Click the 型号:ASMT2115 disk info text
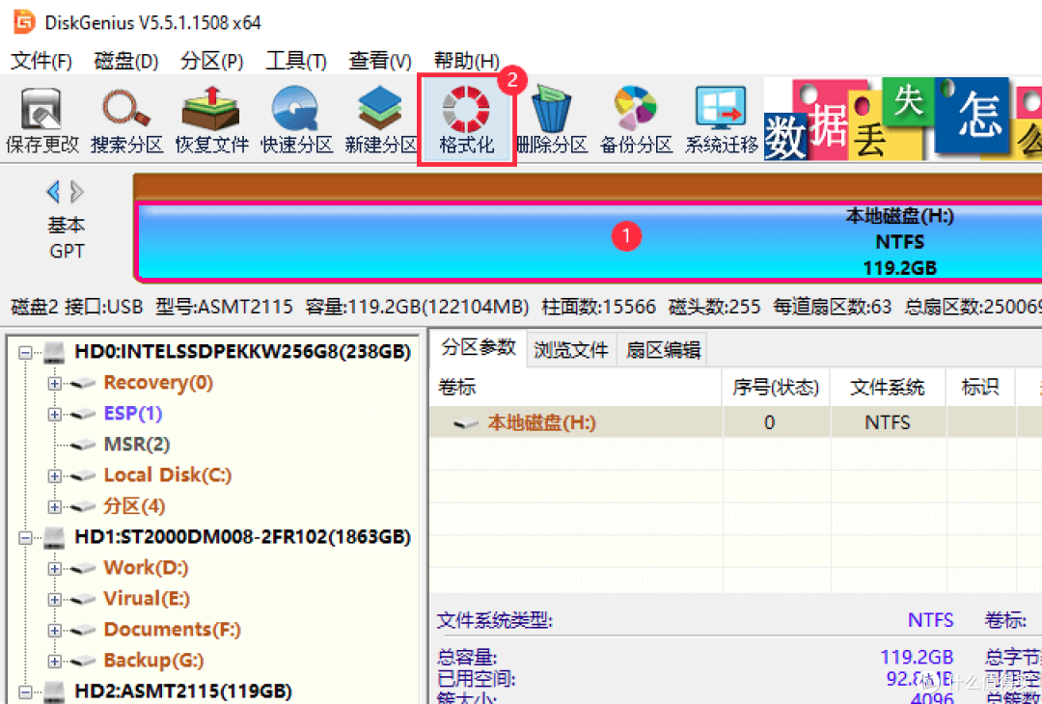Image resolution: width=1042 pixels, height=704 pixels. (x=224, y=307)
